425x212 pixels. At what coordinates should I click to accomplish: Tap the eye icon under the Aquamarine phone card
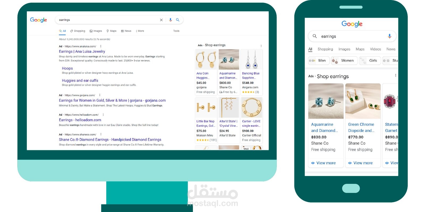click(313, 163)
